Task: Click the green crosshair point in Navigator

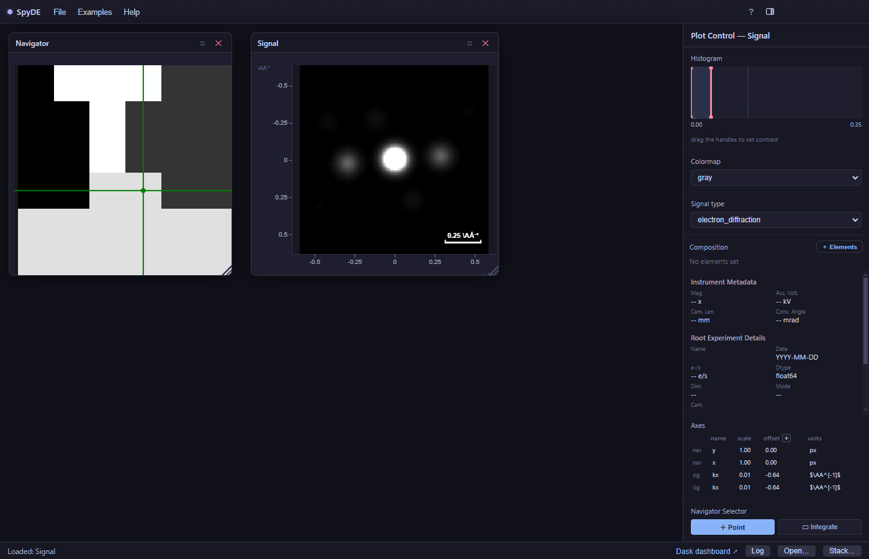Action: tap(143, 191)
